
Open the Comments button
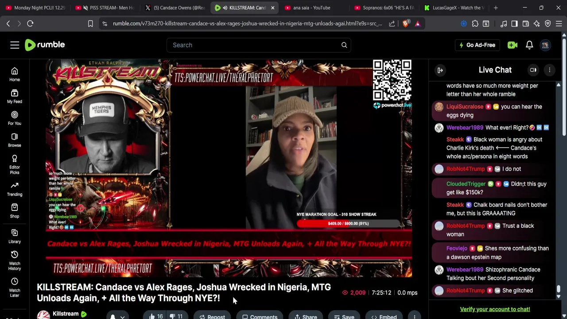(260, 316)
